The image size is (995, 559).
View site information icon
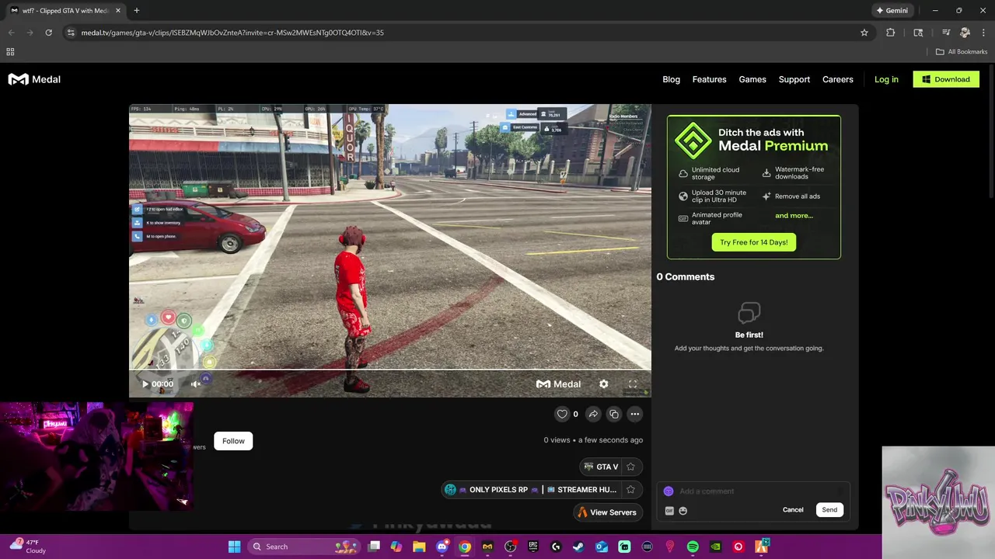click(x=71, y=33)
